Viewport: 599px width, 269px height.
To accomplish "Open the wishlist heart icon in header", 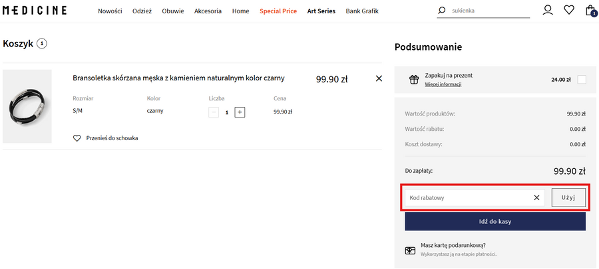I will click(x=569, y=10).
